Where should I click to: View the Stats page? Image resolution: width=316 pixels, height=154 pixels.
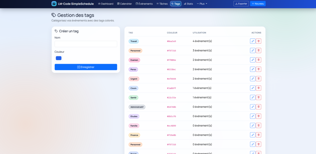click(188, 4)
